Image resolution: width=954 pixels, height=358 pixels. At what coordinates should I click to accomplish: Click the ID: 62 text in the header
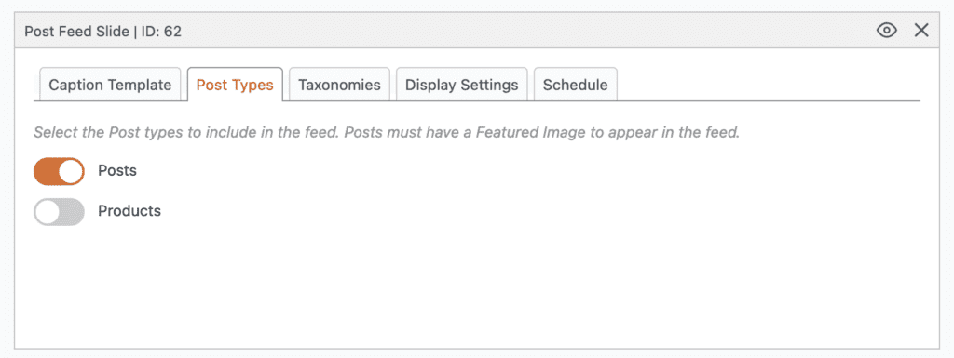tap(162, 31)
